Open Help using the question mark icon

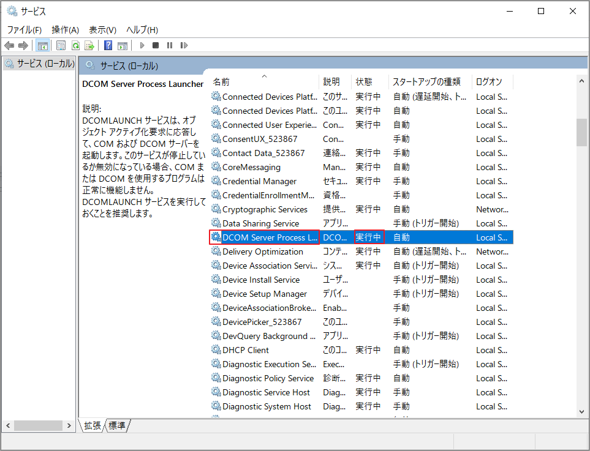[x=107, y=45]
